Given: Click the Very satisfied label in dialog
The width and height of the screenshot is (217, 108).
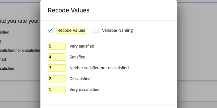Looking at the screenshot, I should 82,46.
